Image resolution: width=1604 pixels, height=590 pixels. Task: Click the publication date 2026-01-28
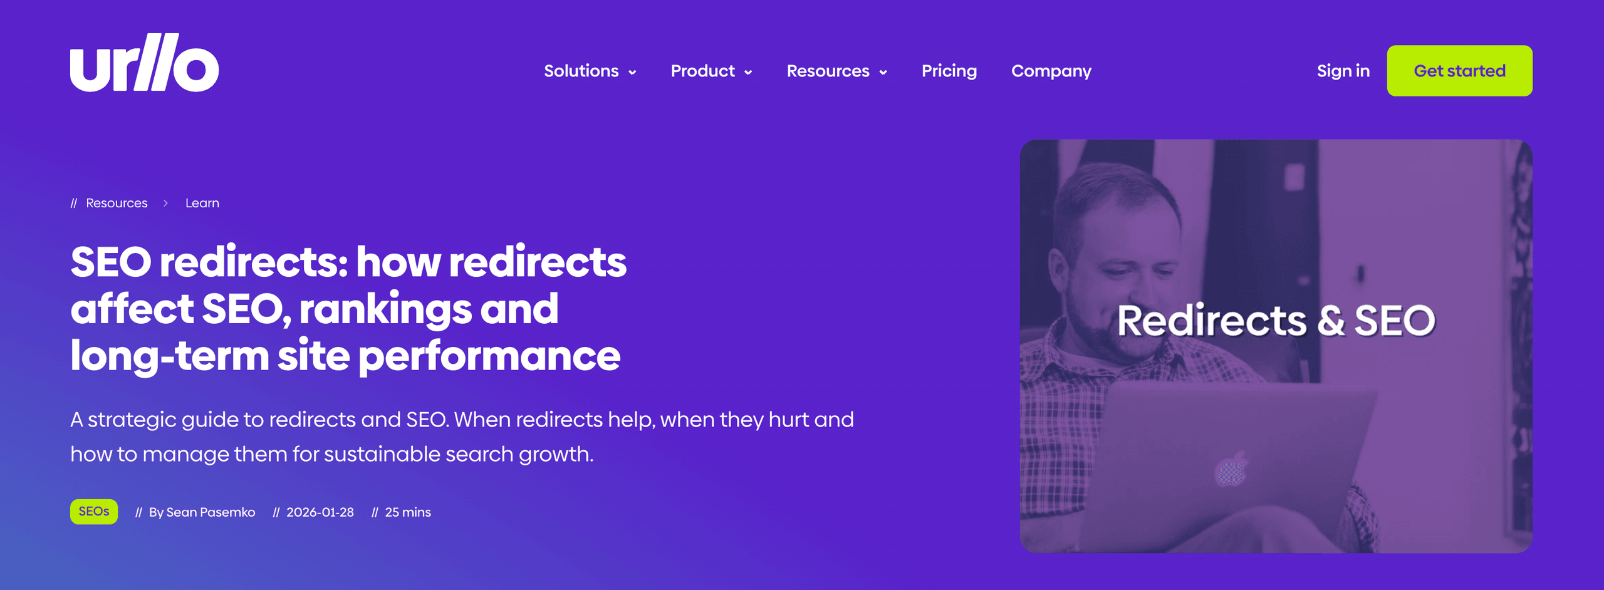click(320, 512)
